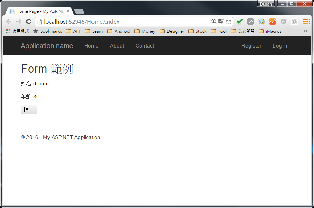Submit the form with 提交 button
The height and width of the screenshot is (208, 314).
coord(29,110)
